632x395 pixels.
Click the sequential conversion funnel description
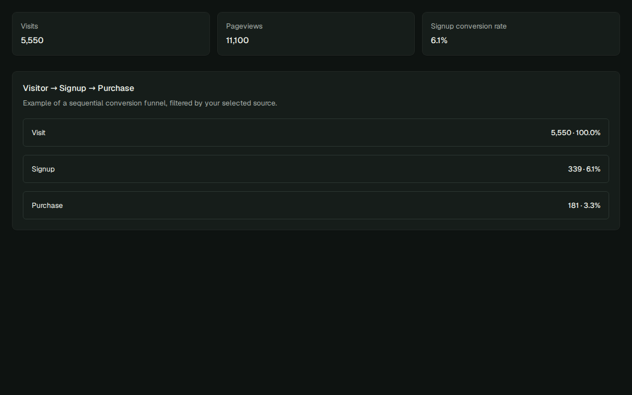pyautogui.click(x=150, y=103)
